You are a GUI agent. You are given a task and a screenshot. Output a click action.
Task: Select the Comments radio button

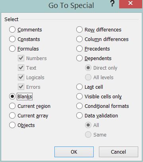click(x=12, y=29)
